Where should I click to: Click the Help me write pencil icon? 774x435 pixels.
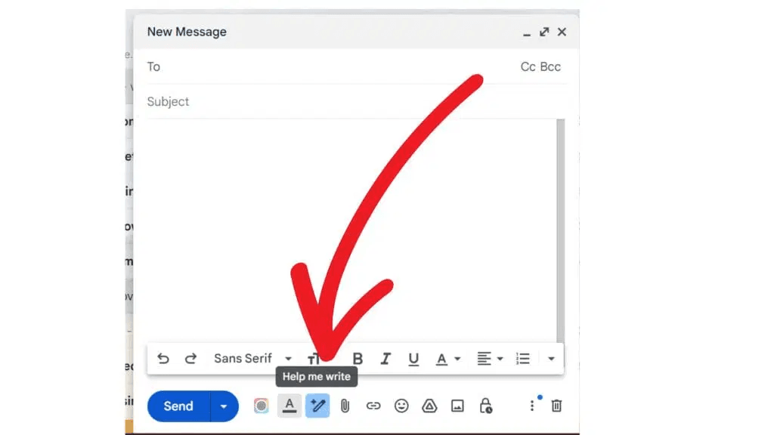[x=317, y=406]
